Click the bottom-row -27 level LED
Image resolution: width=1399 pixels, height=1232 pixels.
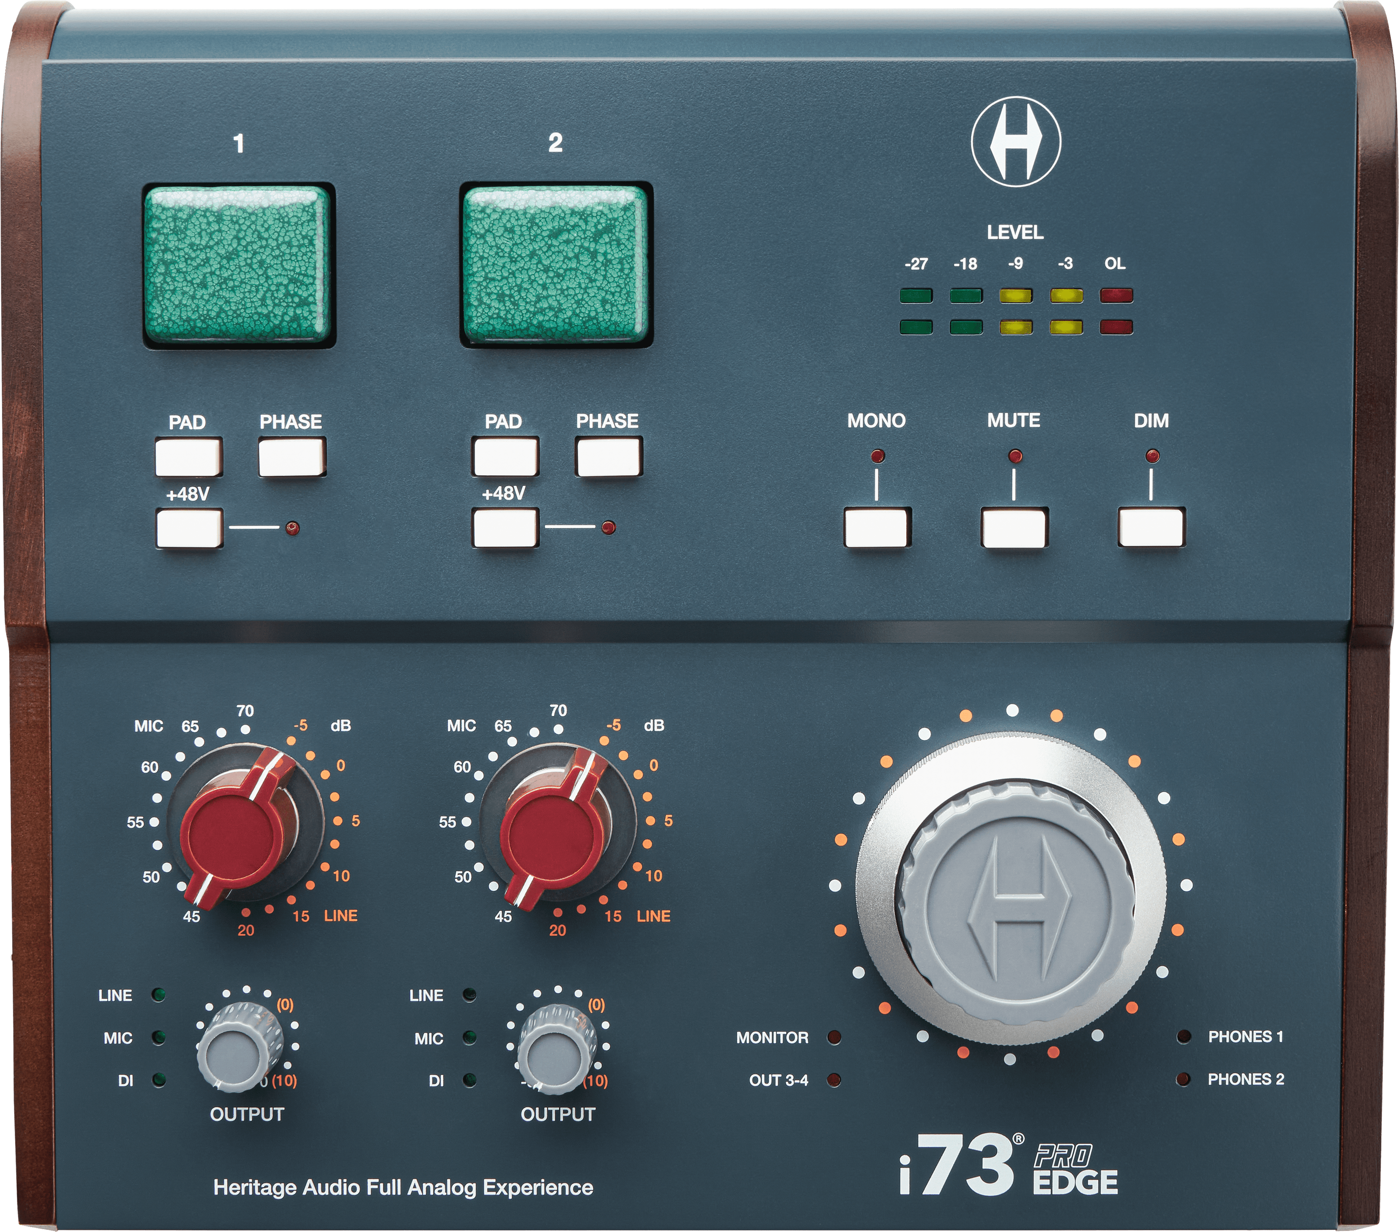(916, 327)
